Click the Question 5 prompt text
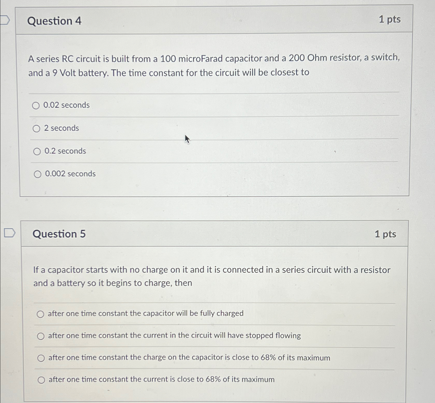The width and height of the screenshot is (435, 403). [x=212, y=276]
